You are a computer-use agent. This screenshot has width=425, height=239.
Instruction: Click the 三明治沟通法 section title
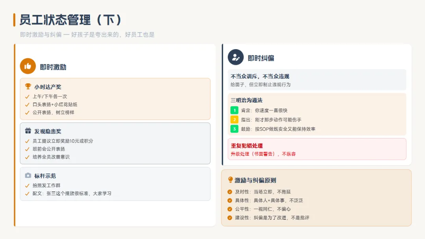(246, 100)
